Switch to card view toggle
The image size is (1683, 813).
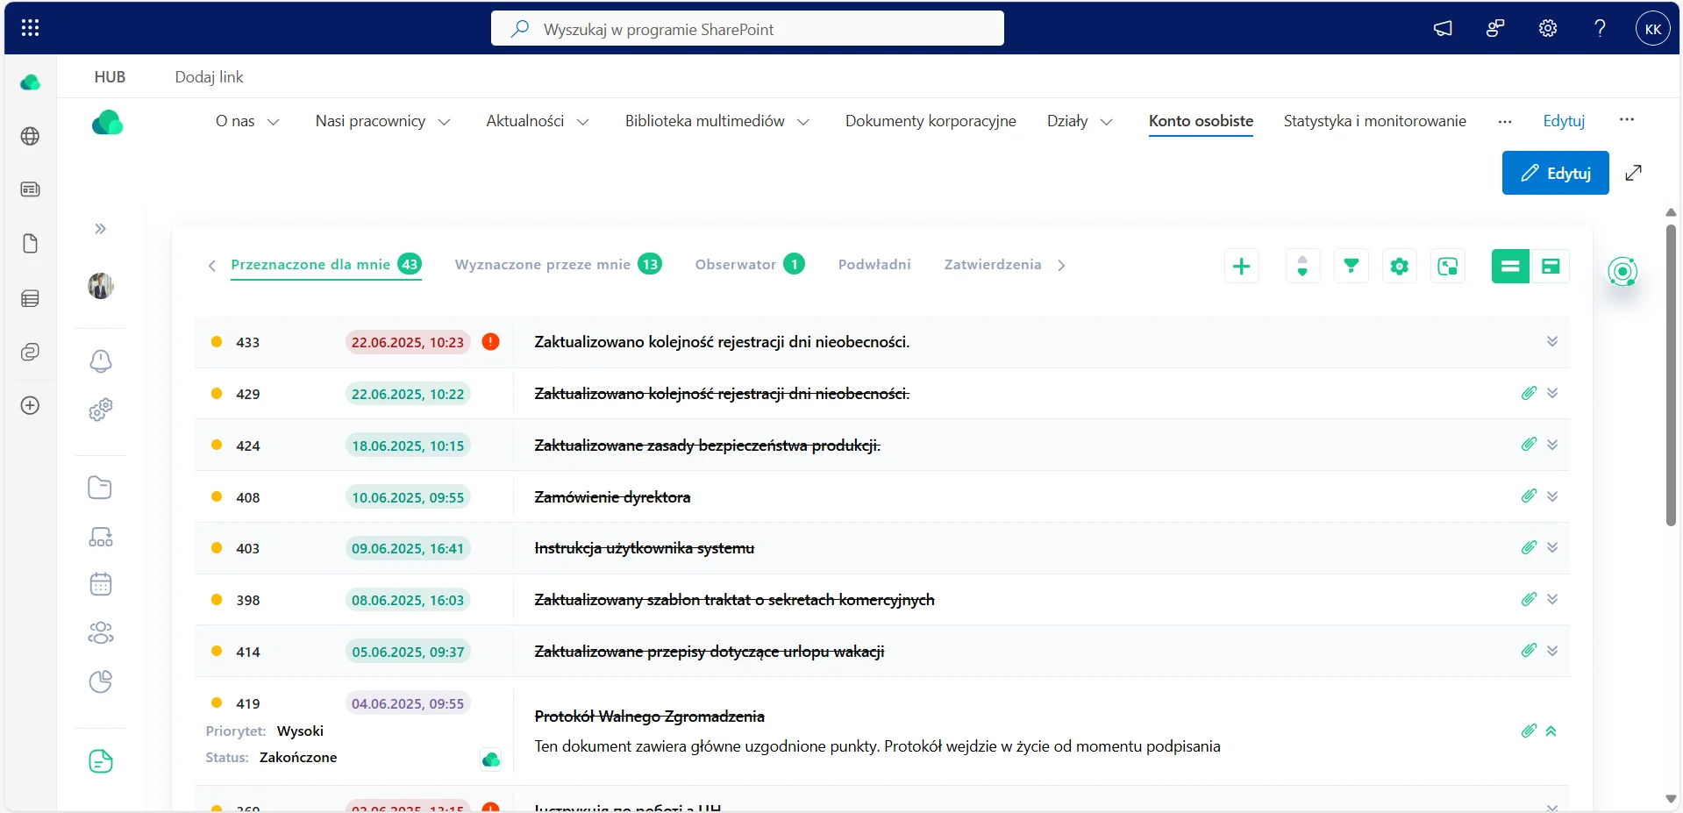tap(1551, 267)
